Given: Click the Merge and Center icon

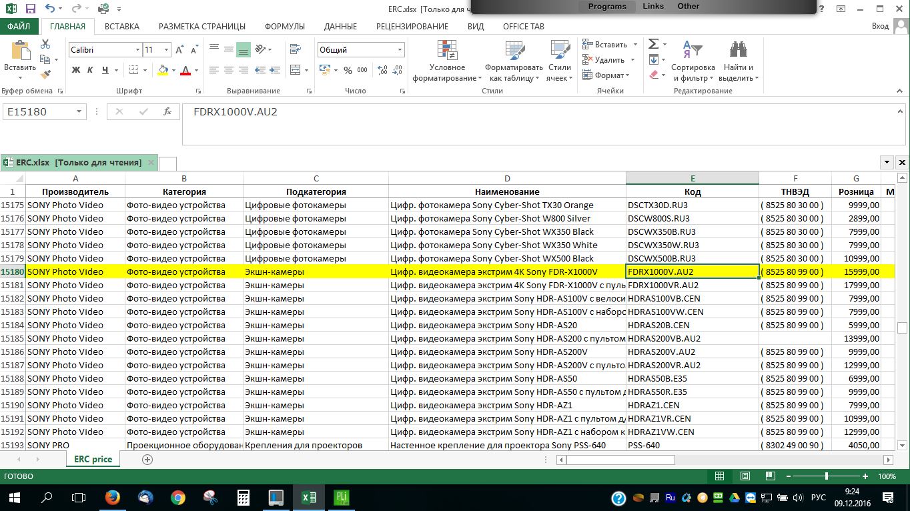Looking at the screenshot, I should click(294, 70).
